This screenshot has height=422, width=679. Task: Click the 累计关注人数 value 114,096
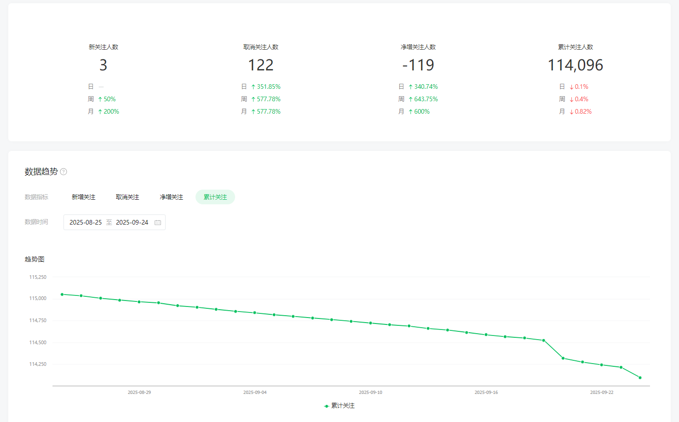(575, 65)
